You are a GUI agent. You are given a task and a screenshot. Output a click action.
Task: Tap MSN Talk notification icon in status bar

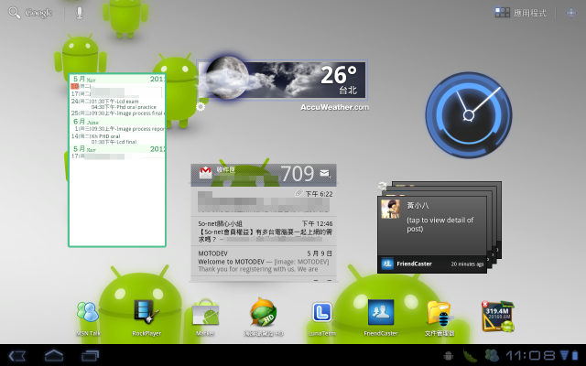click(492, 355)
